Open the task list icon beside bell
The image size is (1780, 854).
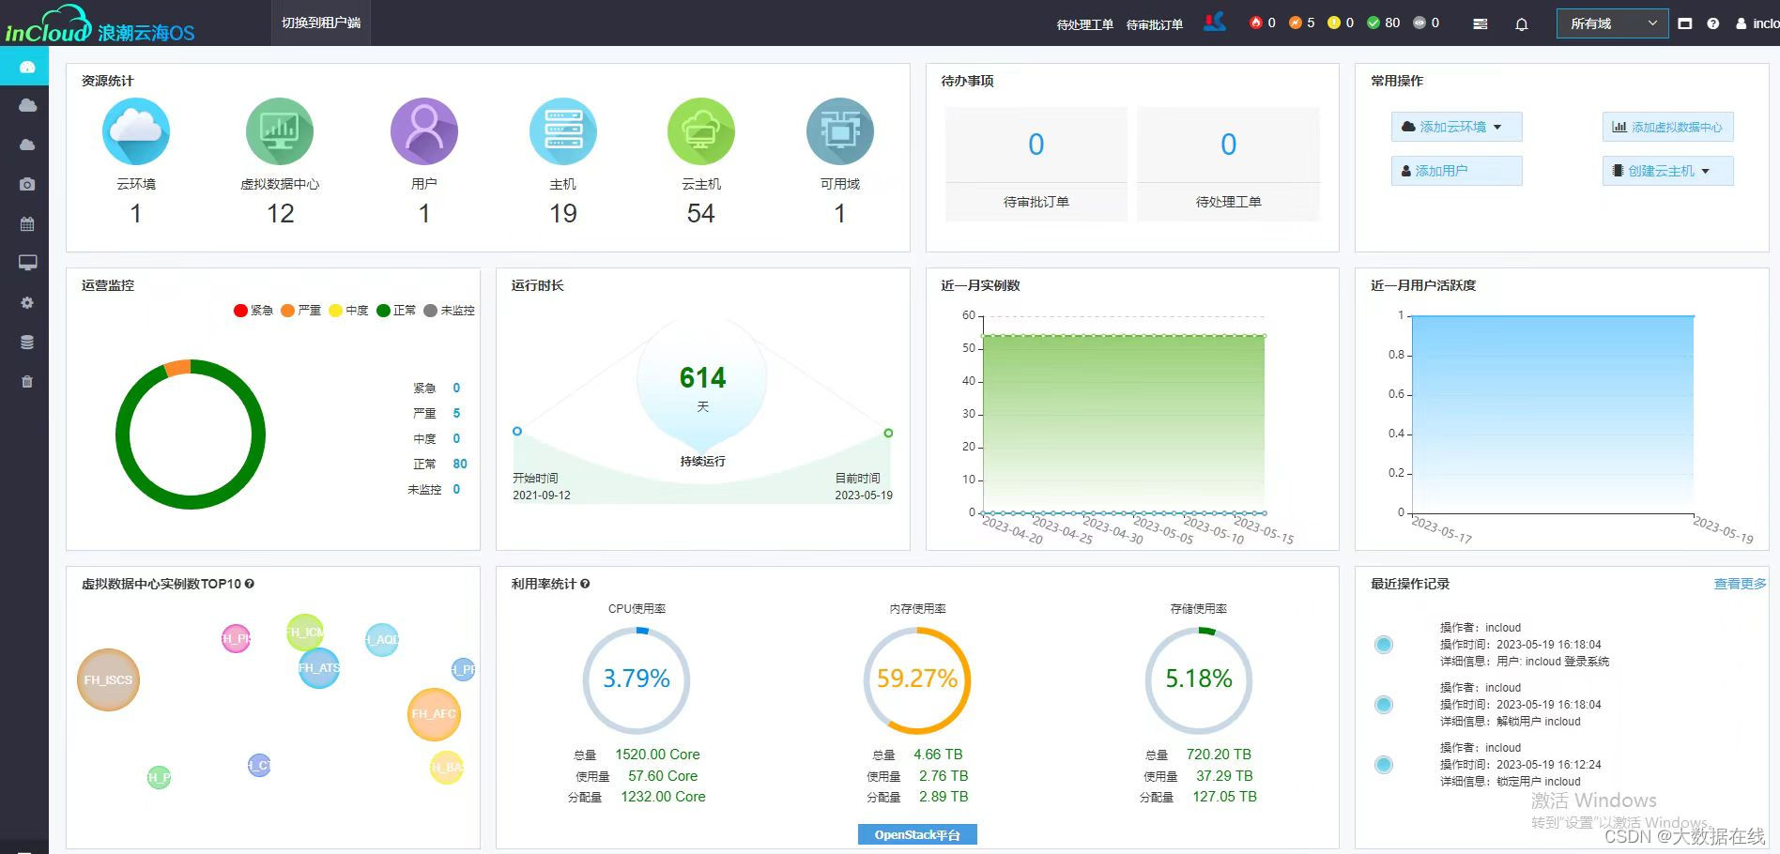tap(1481, 24)
